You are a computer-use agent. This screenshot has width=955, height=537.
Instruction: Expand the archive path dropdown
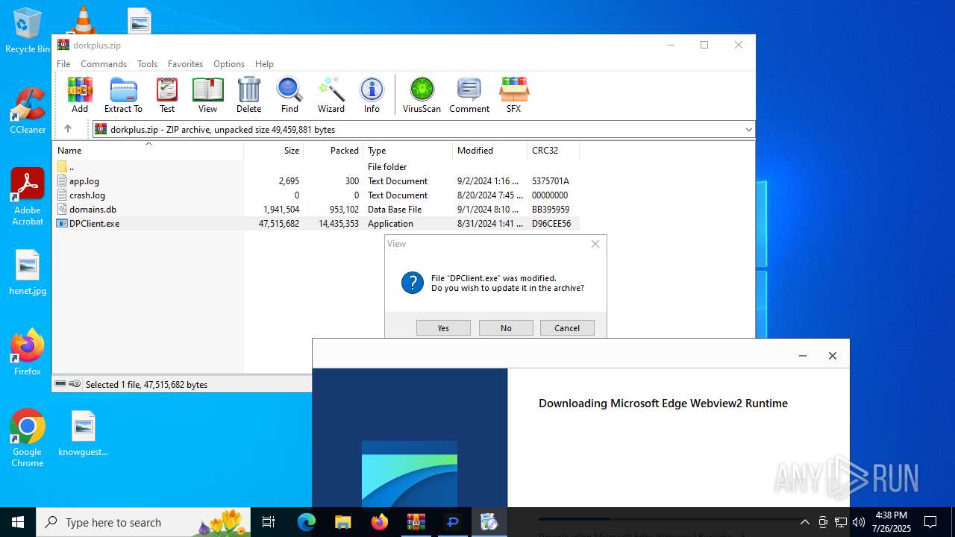(x=748, y=130)
